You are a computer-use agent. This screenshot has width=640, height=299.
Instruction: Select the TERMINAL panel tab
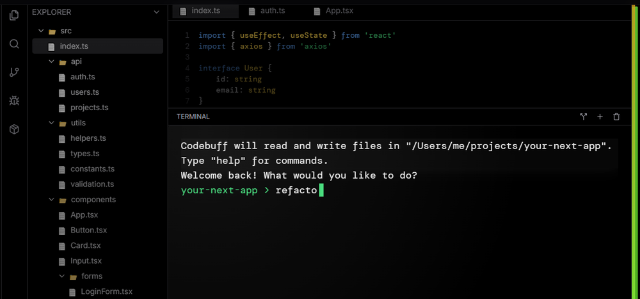(193, 117)
